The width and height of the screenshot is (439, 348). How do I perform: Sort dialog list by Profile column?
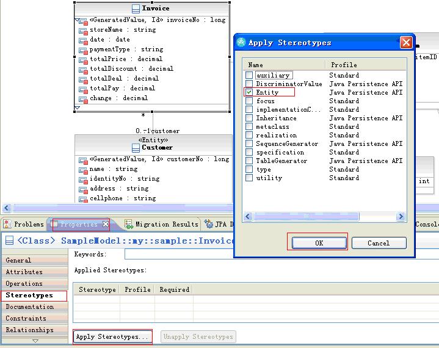coord(366,65)
